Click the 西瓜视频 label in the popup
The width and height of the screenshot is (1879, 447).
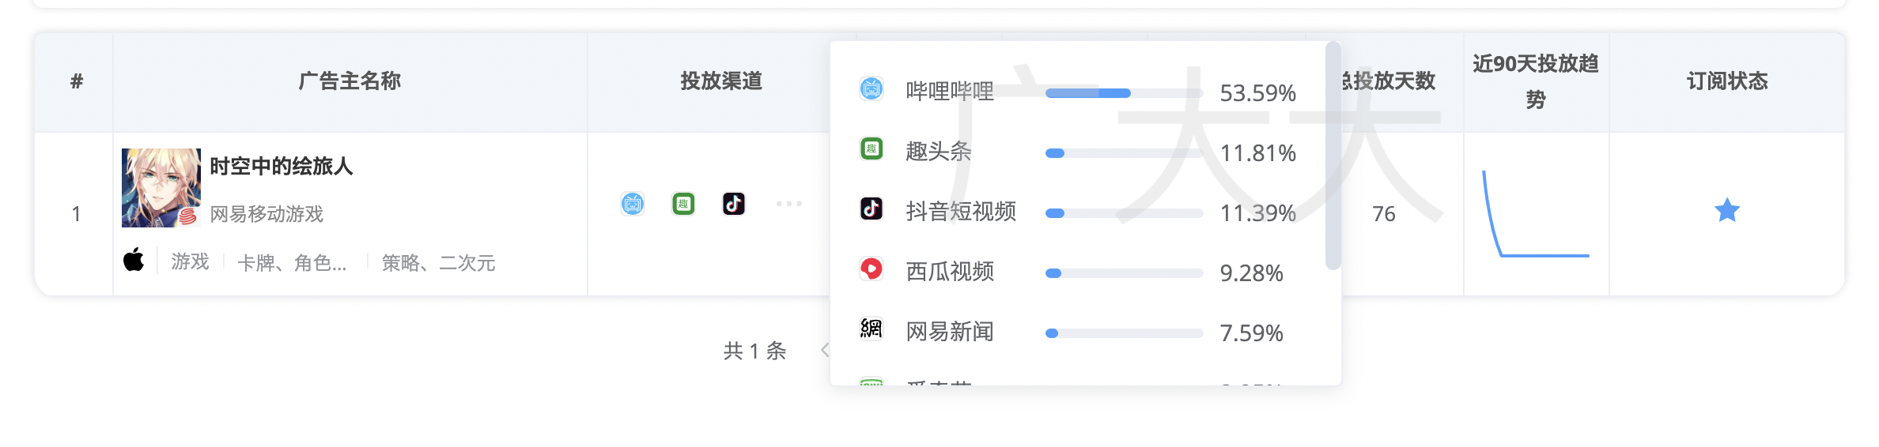[x=950, y=272]
